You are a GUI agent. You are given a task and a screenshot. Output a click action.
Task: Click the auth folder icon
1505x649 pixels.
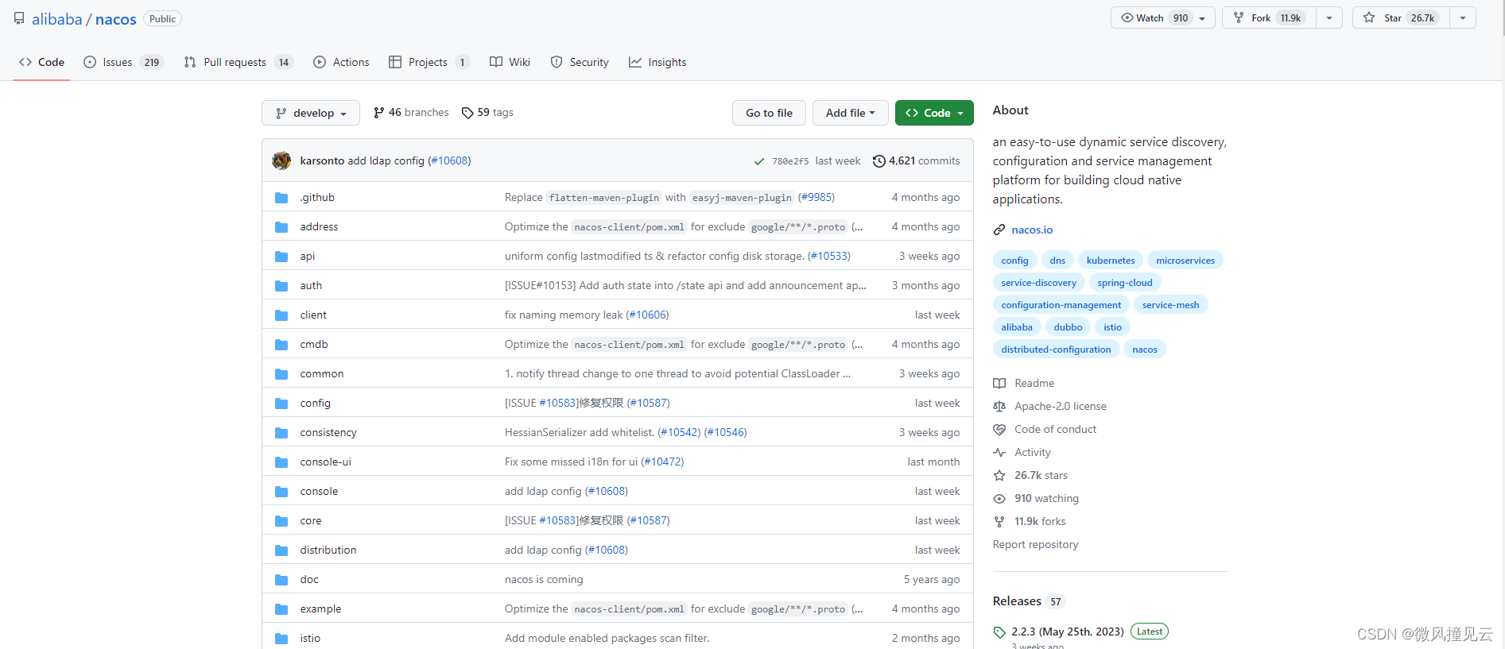tap(281, 286)
